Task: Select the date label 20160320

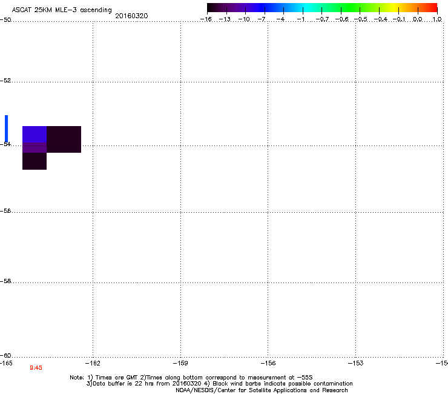Action: click(131, 16)
